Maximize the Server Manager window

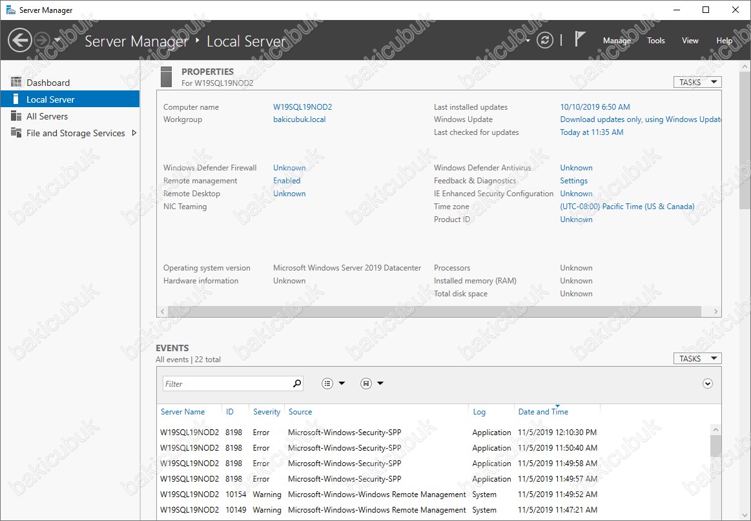coord(706,10)
